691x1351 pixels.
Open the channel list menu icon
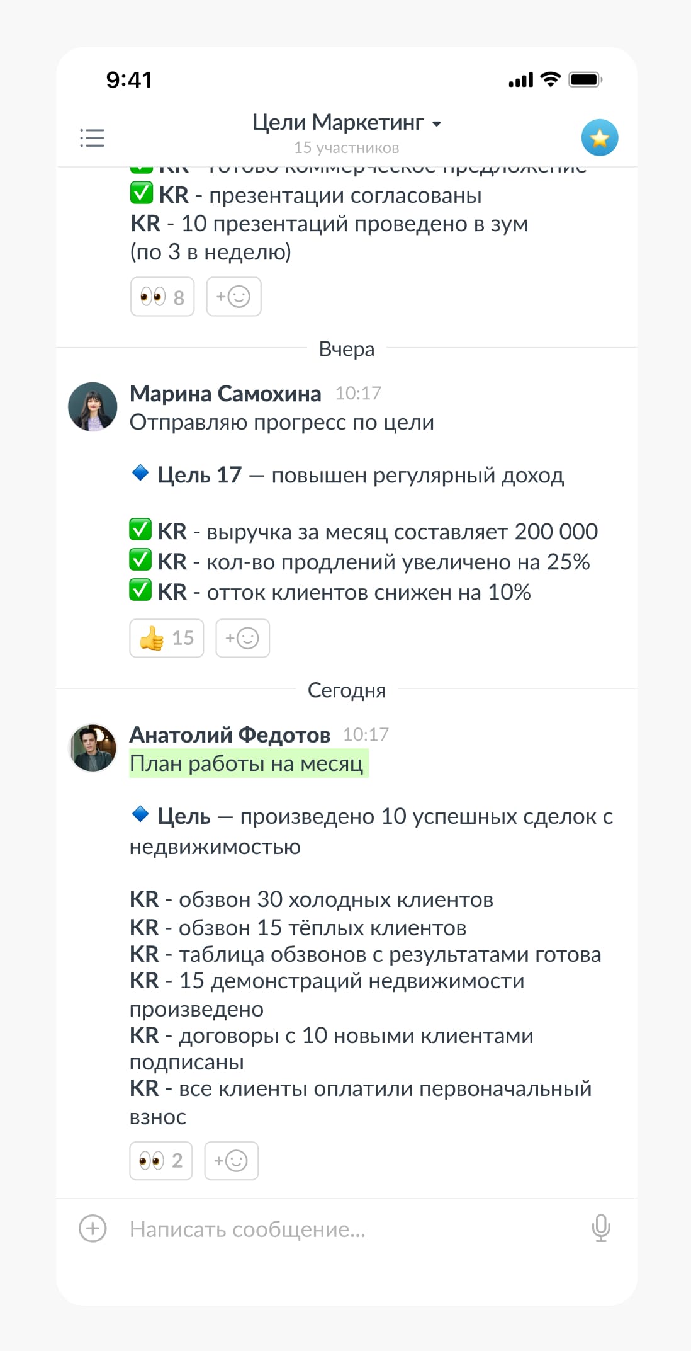click(x=92, y=138)
